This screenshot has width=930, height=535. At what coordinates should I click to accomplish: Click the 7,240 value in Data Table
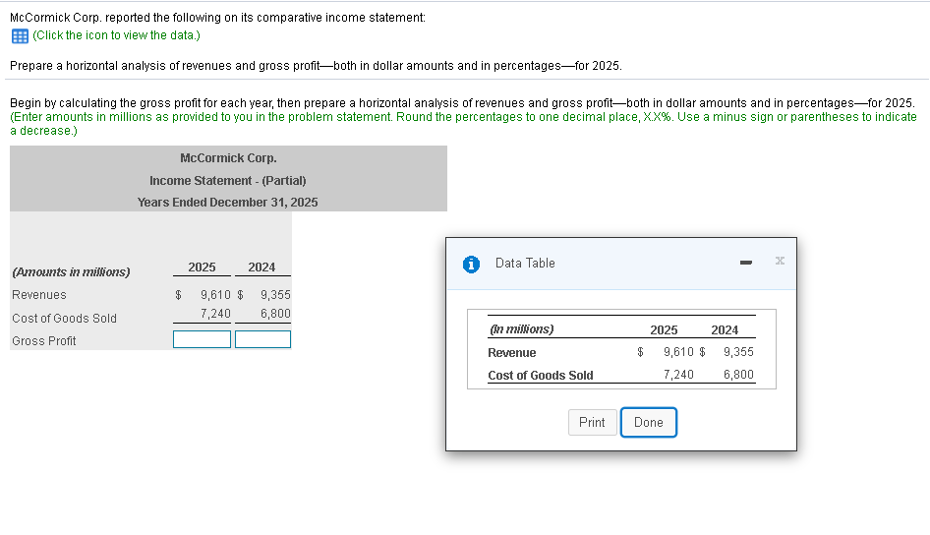(x=678, y=375)
